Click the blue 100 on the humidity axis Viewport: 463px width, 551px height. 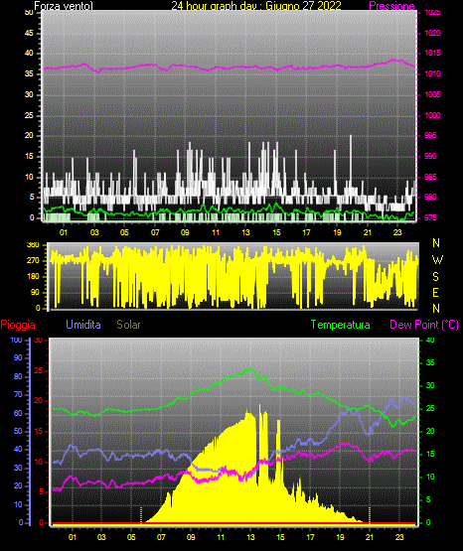coord(17,340)
